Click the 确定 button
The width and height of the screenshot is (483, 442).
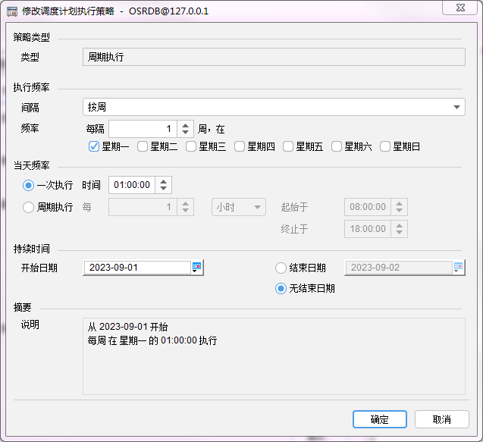point(379,419)
